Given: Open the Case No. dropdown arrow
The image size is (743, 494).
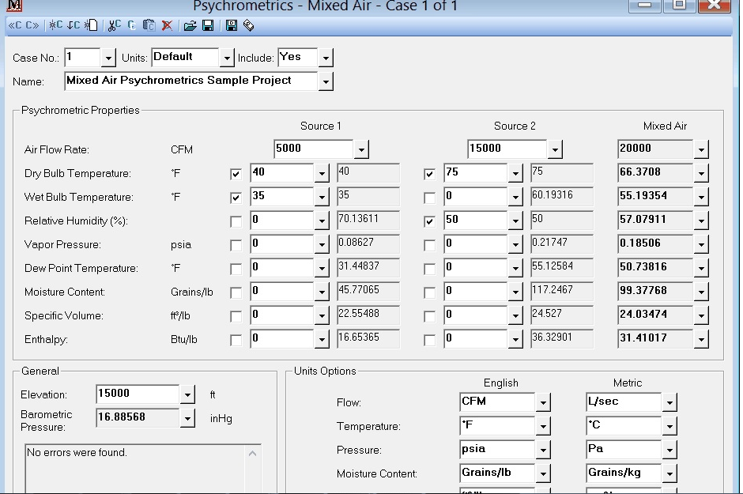Looking at the screenshot, I should pyautogui.click(x=108, y=58).
